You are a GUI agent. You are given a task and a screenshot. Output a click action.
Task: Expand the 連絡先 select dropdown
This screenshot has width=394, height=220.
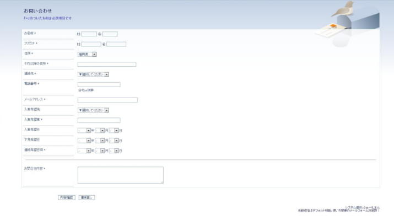pos(93,74)
